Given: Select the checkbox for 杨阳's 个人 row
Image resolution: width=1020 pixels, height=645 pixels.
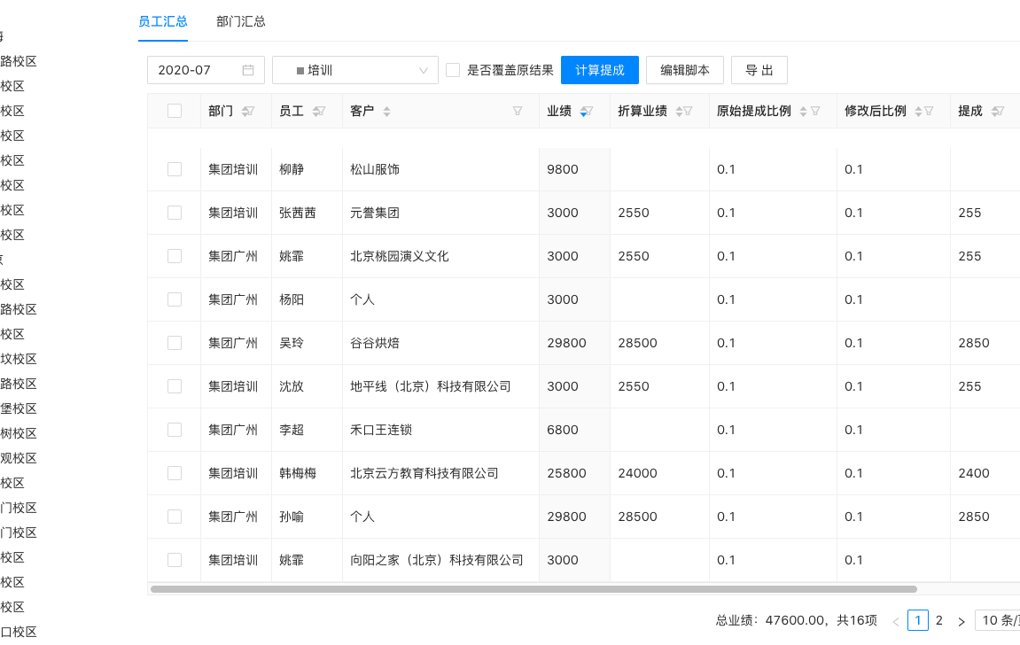Looking at the screenshot, I should click(175, 299).
